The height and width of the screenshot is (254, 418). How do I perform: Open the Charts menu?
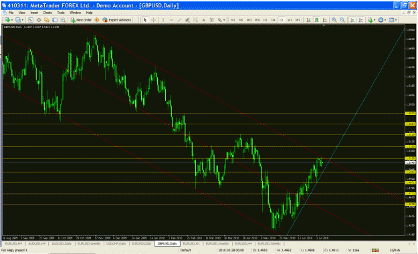point(47,13)
